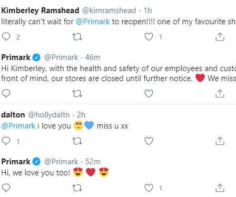This screenshot has width=236, height=197.
Task: Reply to dalton's i love you tweet
Action: tap(6, 141)
